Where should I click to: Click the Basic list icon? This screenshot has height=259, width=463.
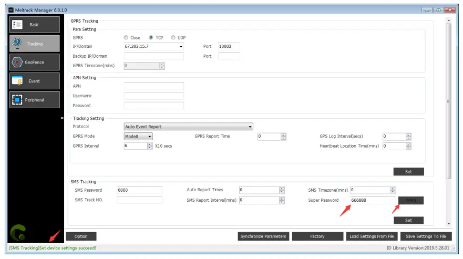pyautogui.click(x=17, y=25)
